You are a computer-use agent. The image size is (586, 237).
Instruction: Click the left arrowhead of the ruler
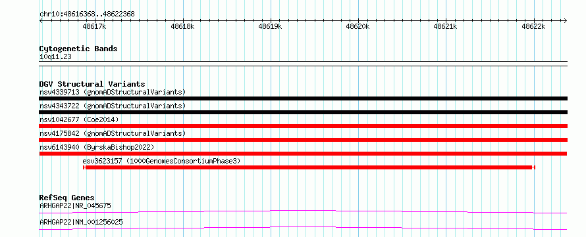click(x=41, y=20)
